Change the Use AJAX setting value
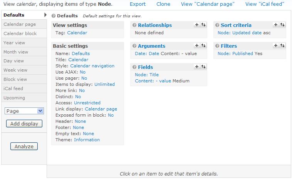 (82, 72)
